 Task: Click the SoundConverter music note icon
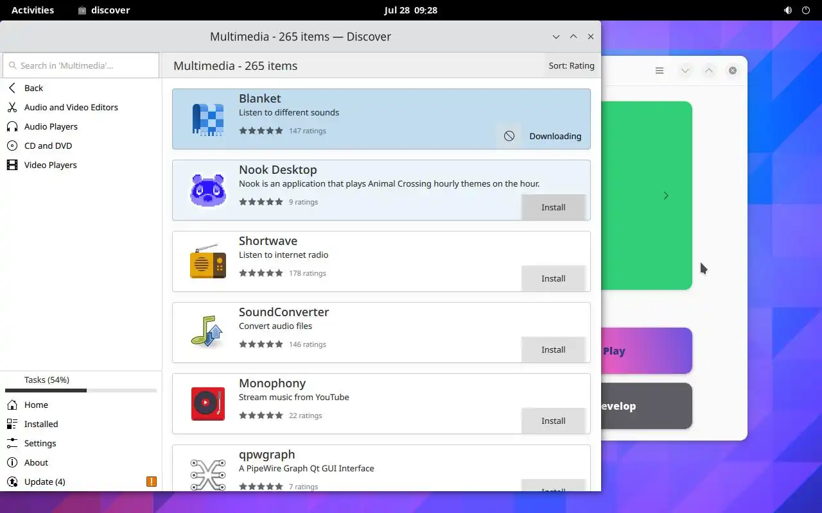pyautogui.click(x=208, y=332)
